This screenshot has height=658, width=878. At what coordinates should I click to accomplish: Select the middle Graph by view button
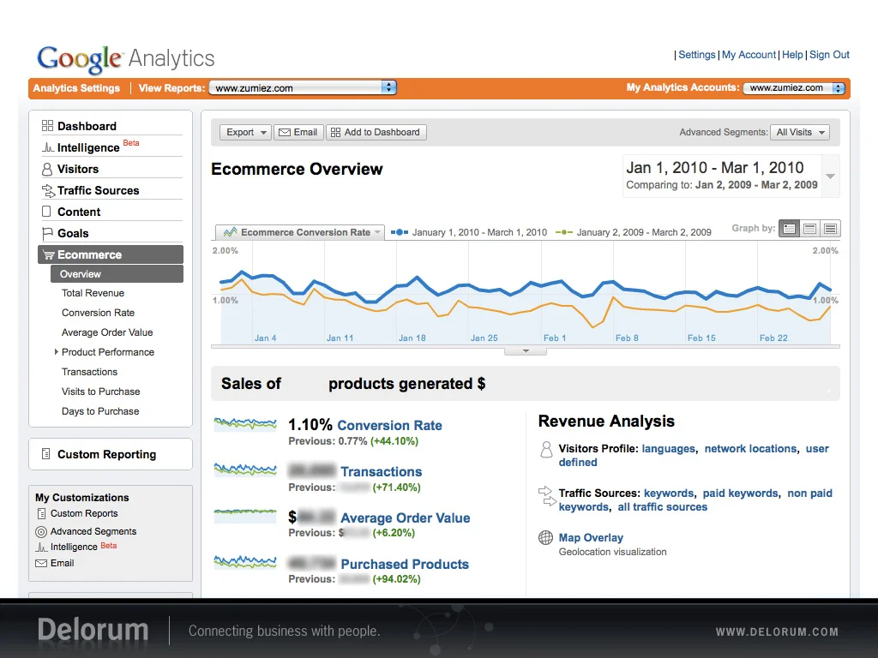[x=809, y=228]
